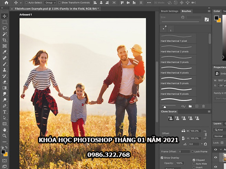Select the Crop tool
226x169 pixels.
click(4, 40)
